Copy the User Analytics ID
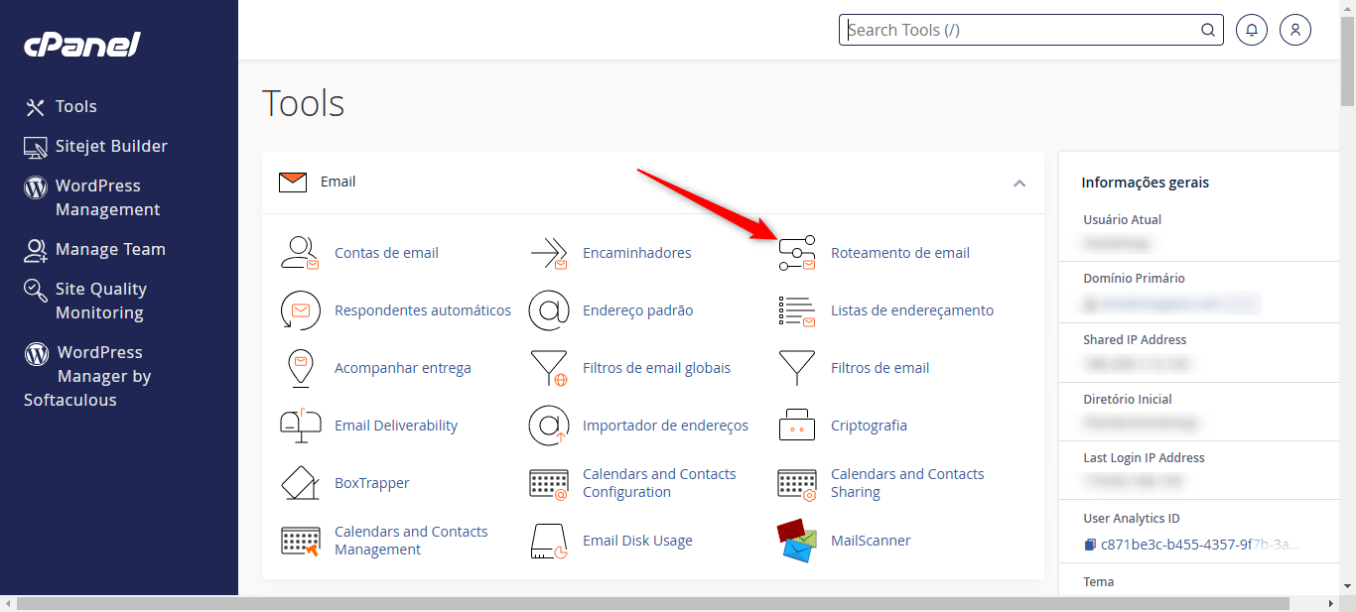Screen dimensions: 1356x612 (1090, 545)
